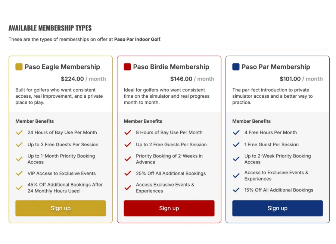Click red checkmark beside 25% Off All Additional Bookings
Image resolution: width=336 pixels, height=244 pixels.
[x=128, y=173]
